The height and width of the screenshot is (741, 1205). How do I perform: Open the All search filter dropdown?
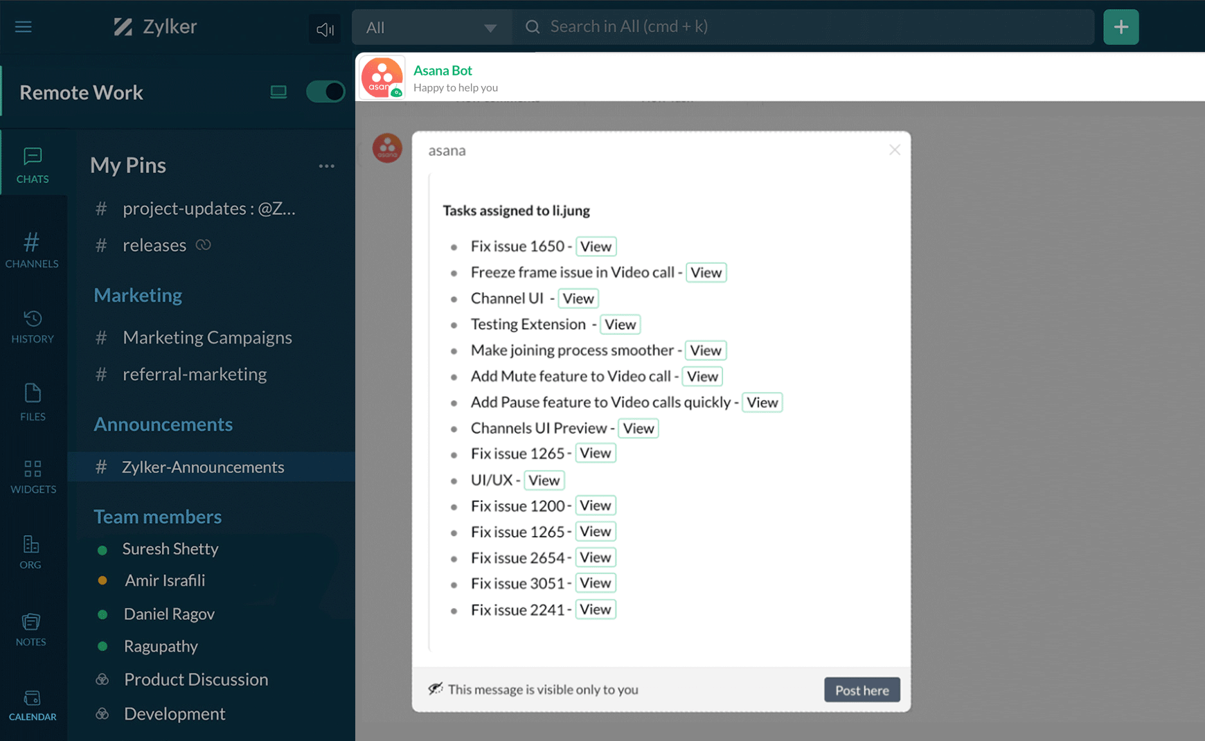[431, 27]
